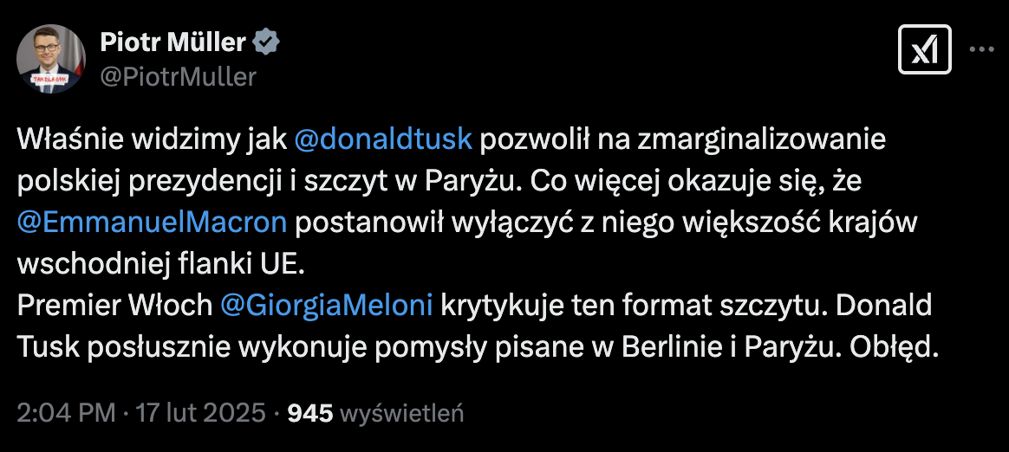The width and height of the screenshot is (1009, 452).
Task: Open Piotr Müller's profile avatar
Action: pos(51,59)
